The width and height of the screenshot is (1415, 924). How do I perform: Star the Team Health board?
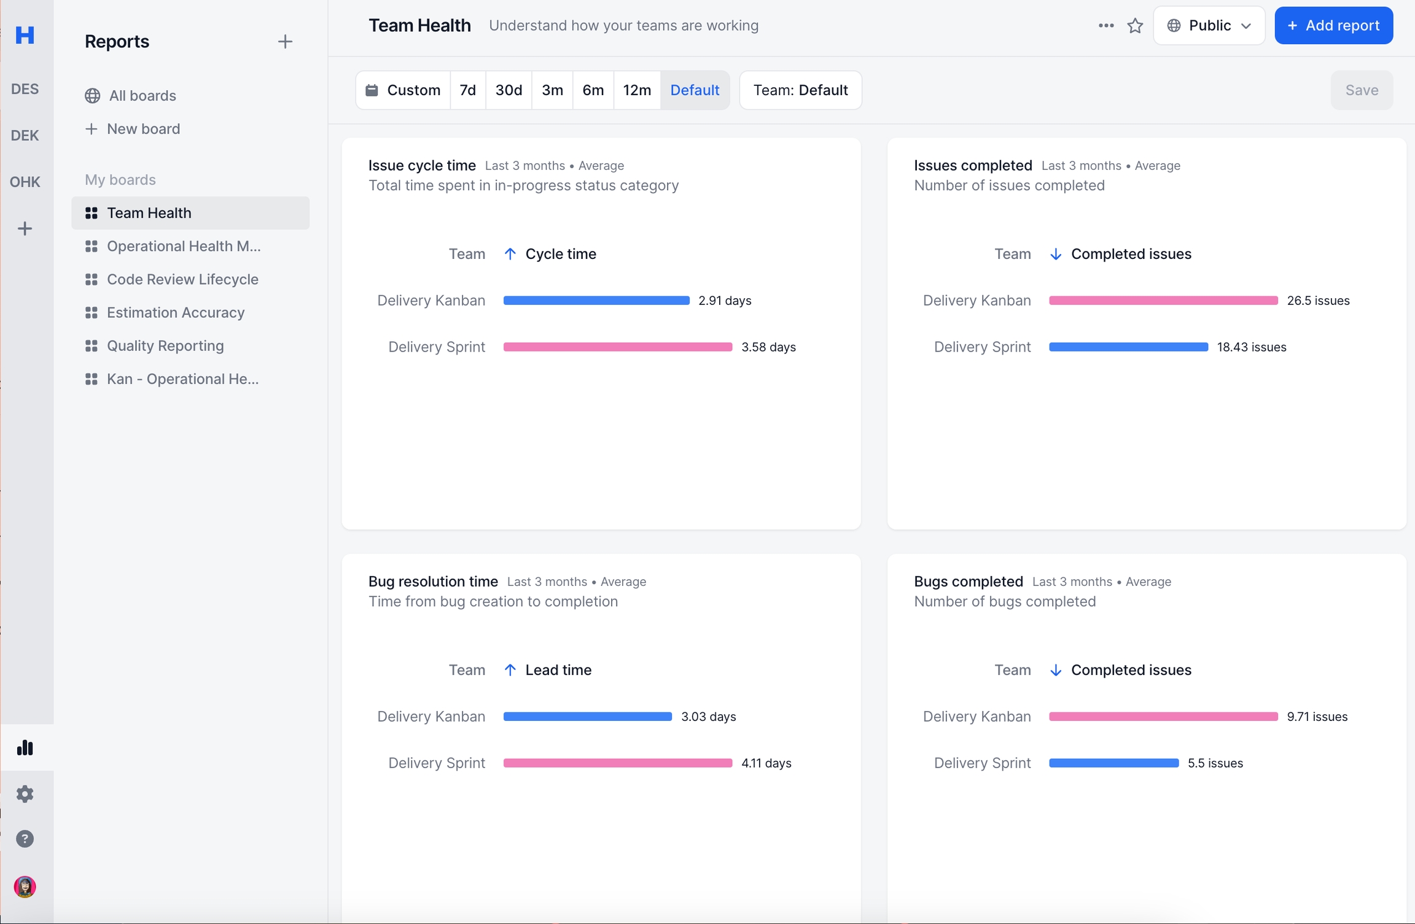1135,26
